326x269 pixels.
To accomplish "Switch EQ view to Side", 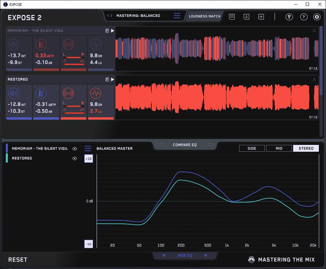I will click(252, 148).
